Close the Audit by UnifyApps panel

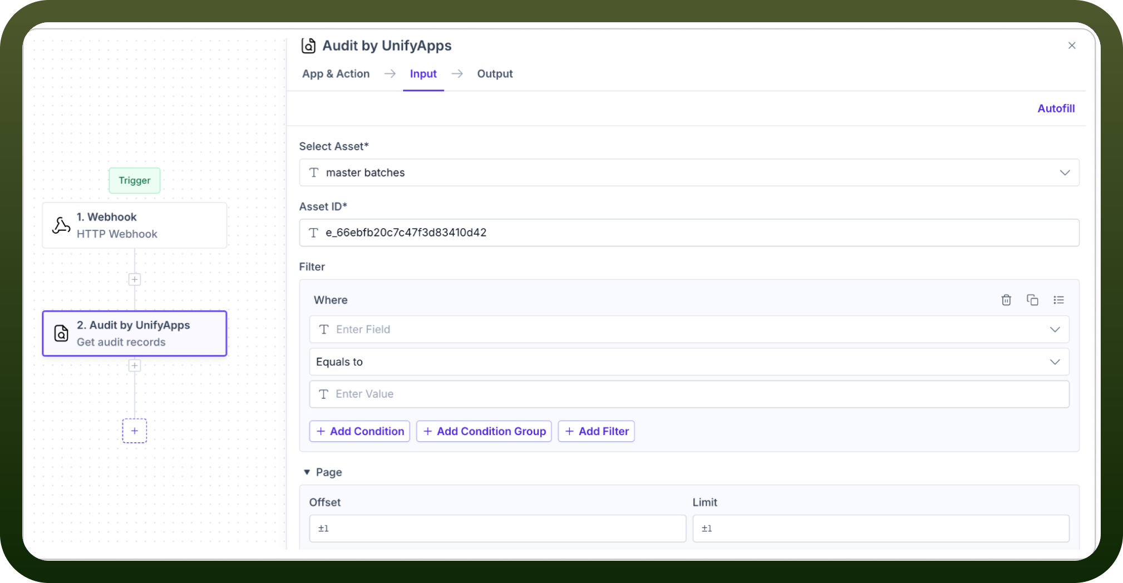click(x=1072, y=46)
